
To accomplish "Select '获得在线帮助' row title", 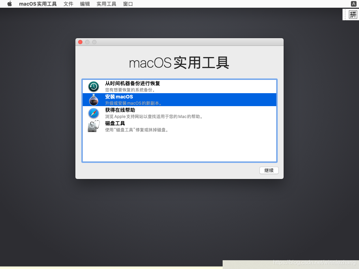I will point(120,110).
